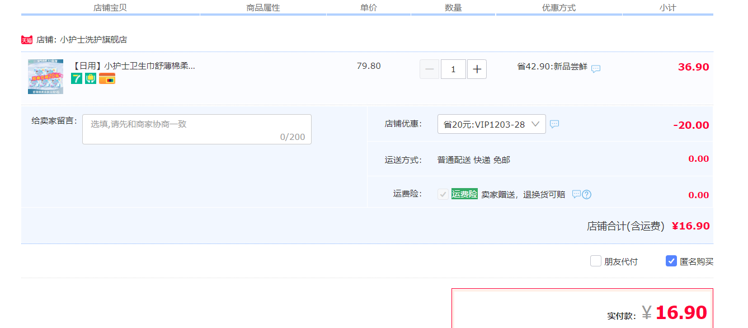Click the green 运费险 label badge

465,194
